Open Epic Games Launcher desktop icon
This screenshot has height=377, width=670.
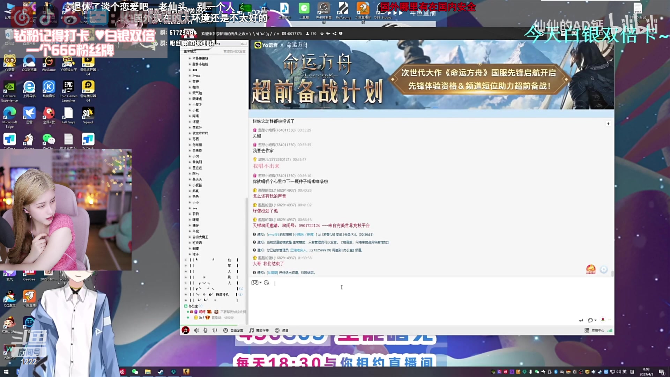click(68, 91)
